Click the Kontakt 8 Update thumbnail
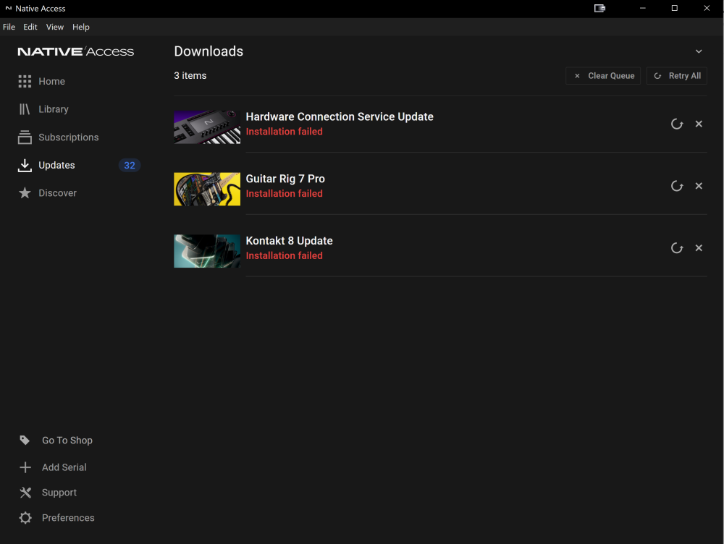Screen dimensions: 724x544 tap(207, 251)
